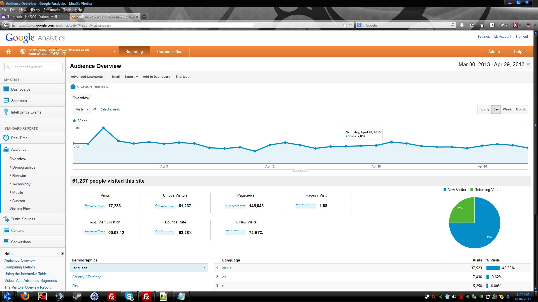Click the Audience people icon
Screen dimensions: 538x302
pyautogui.click(x=6, y=149)
